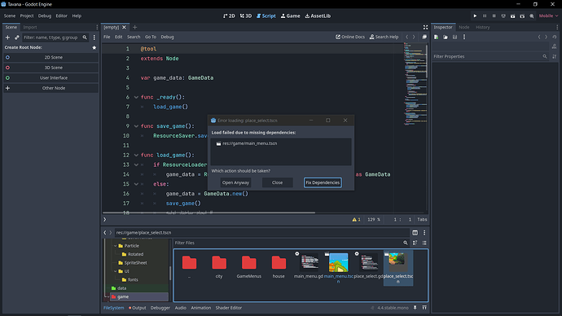Image resolution: width=562 pixels, height=316 pixels.
Task: Open the Output bottom panel
Action: (x=138, y=308)
